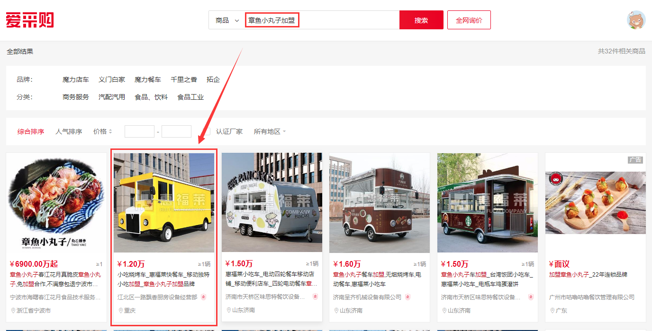This screenshot has width=652, height=331.
Task: Select 综合排序 sorting tab
Action: click(x=31, y=131)
